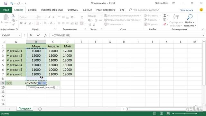Open the Insert Function fx dialog
Screen dimensions: 206x116
pyautogui.click(x=45, y=35)
